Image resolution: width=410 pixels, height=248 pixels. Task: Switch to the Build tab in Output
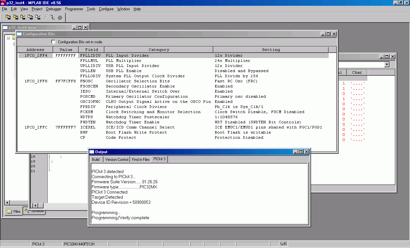click(96, 160)
